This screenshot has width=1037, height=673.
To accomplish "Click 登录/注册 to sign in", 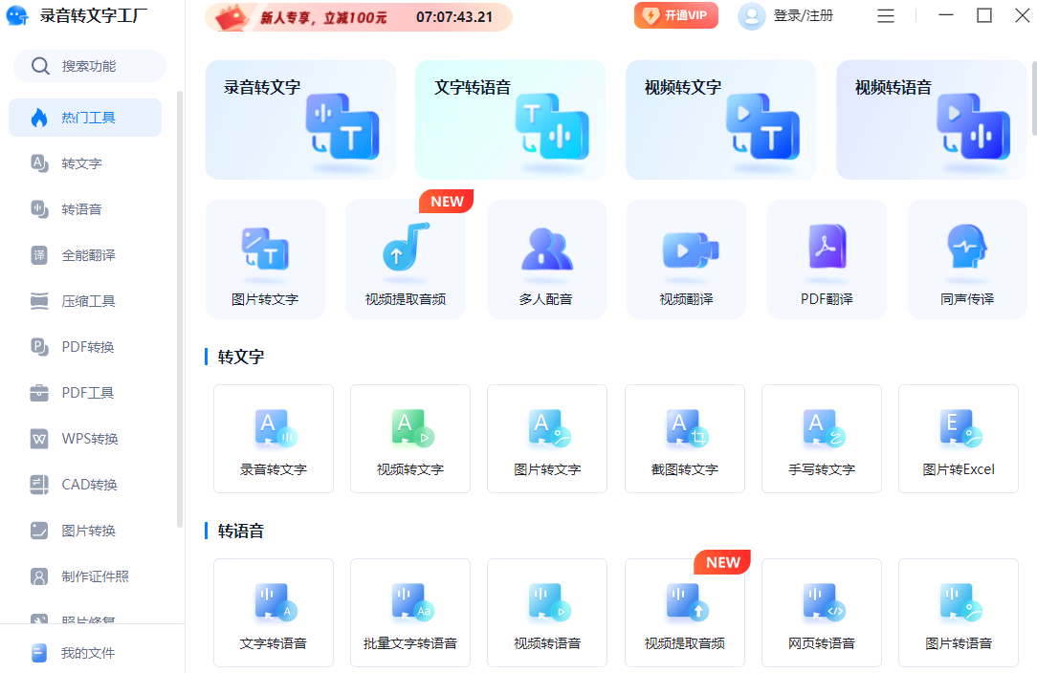I will tap(786, 16).
